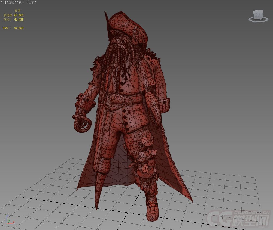This screenshot has height=230, width=273.
Task: Click the 顶点 label in statistics
Action: [x=7, y=20]
